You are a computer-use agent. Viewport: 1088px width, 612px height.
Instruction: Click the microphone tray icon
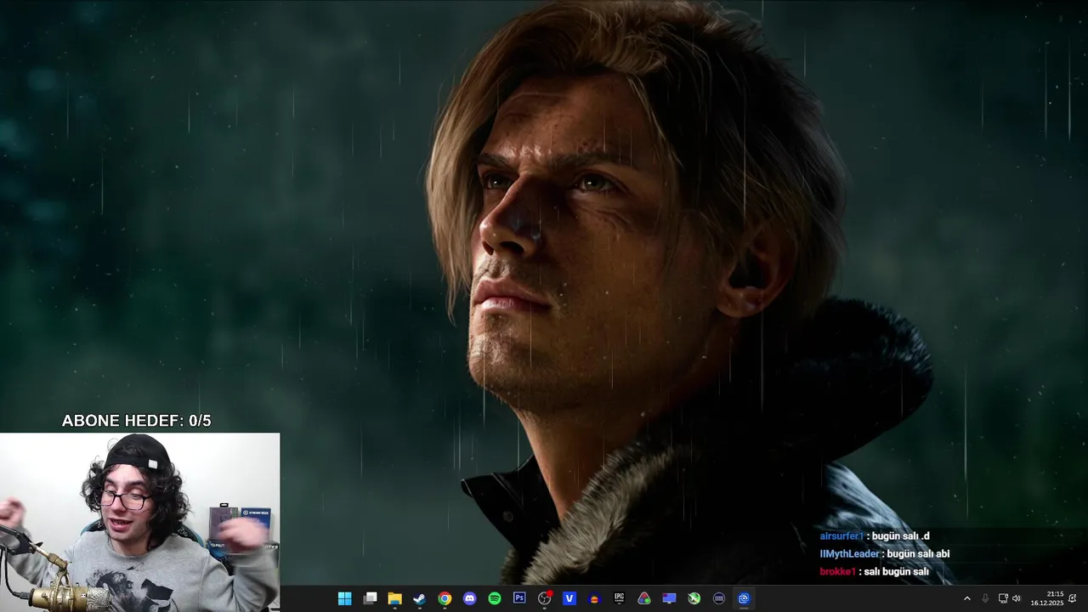985,598
